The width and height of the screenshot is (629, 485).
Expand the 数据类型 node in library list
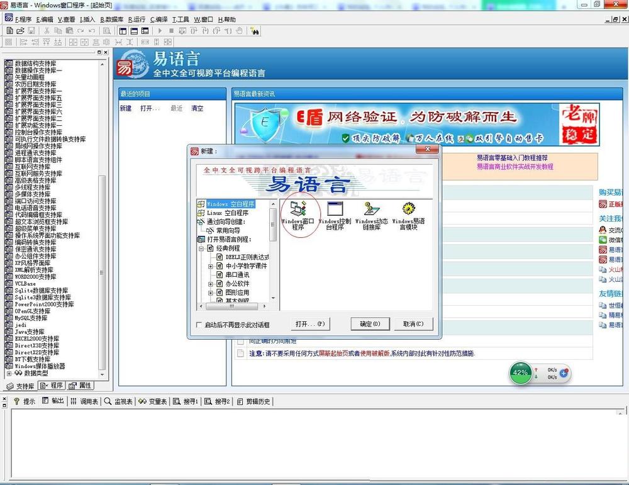(9, 373)
